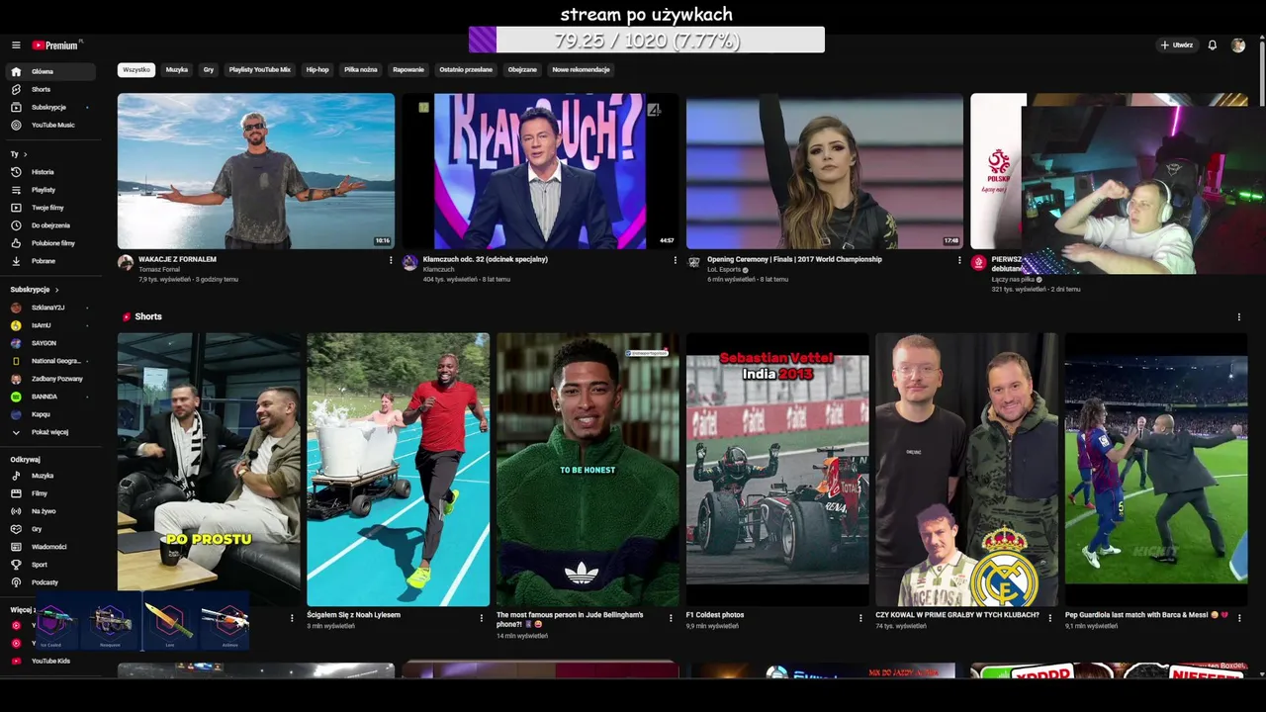The height and width of the screenshot is (712, 1266).
Task: Open the SzklanaY2J subscription channel
Action: point(49,308)
